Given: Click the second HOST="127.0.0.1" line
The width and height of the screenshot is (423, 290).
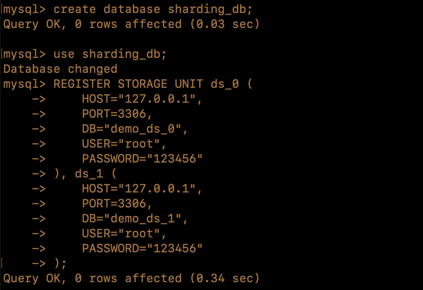Looking at the screenshot, I should tap(142, 189).
